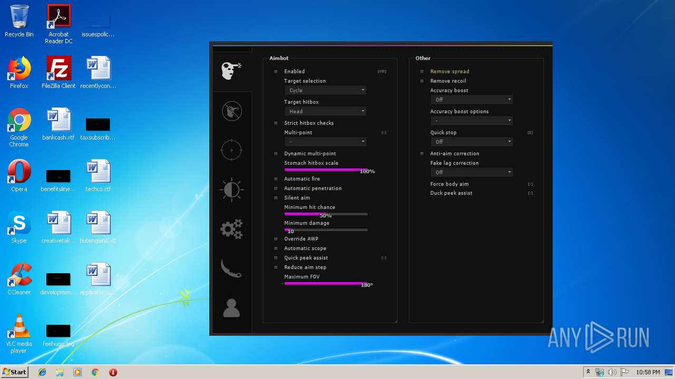
Task: Launch CCleaner desktop shortcut
Action: [x=19, y=278]
